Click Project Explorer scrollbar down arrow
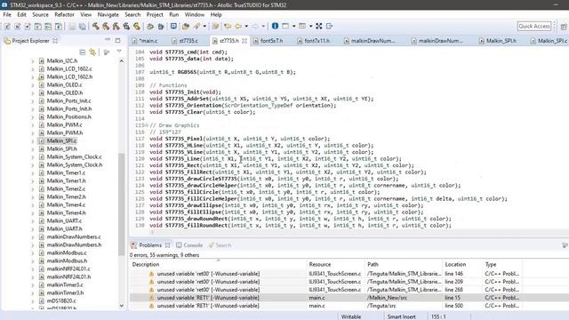 click(121, 306)
